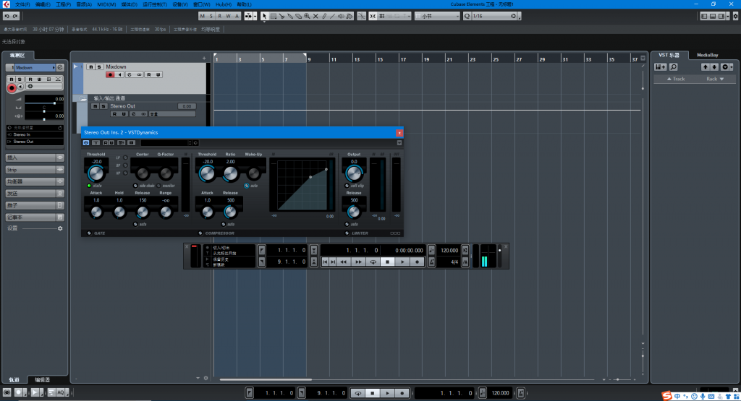This screenshot has width=741, height=401.
Task: Toggle metronome click in transport panel
Action: (x=431, y=262)
